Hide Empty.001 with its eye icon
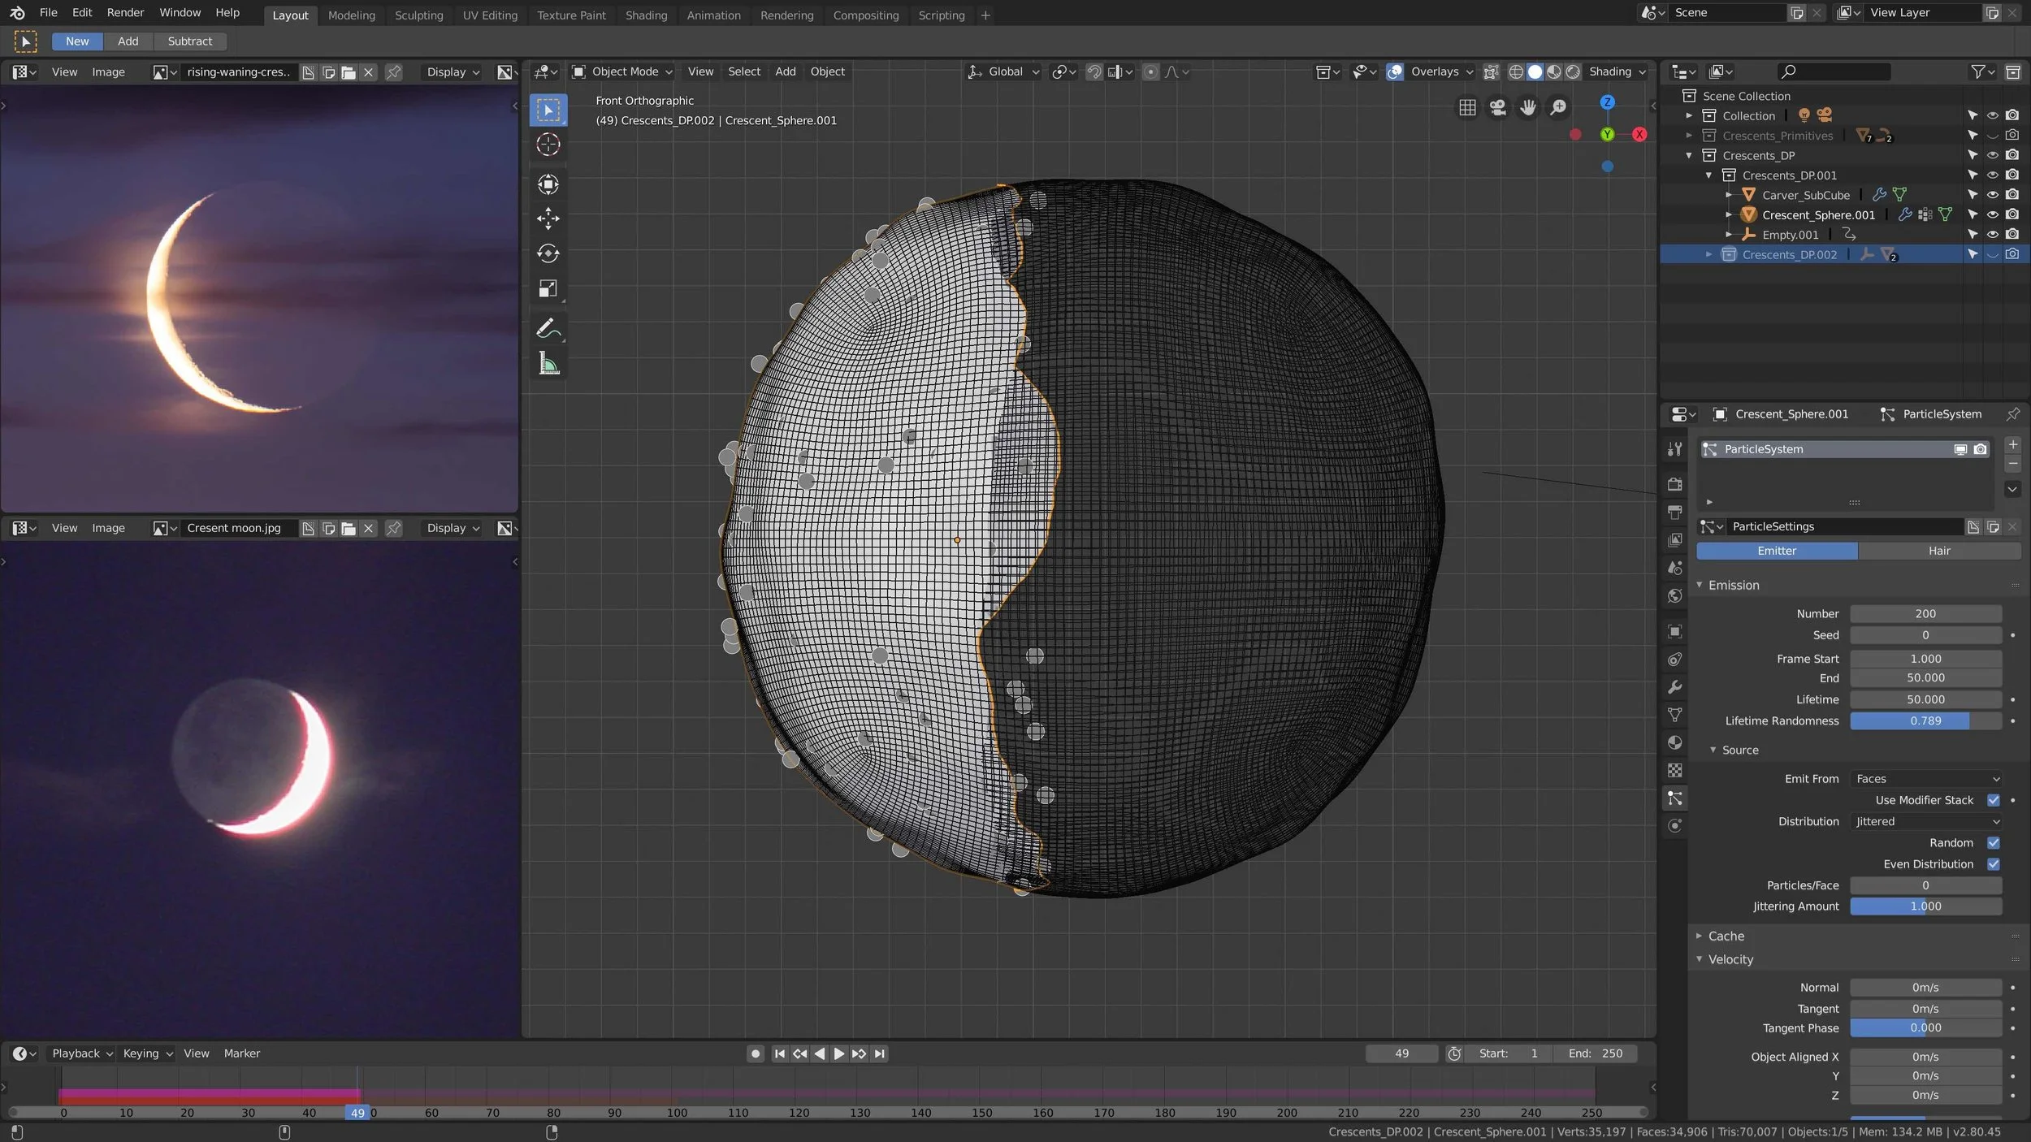 (1992, 235)
